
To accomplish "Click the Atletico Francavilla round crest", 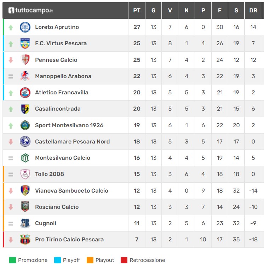I will point(25,93).
